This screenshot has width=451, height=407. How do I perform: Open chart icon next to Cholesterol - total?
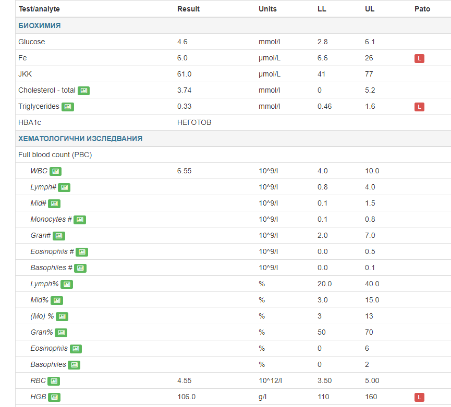point(83,91)
